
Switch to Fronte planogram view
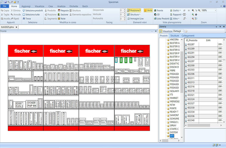pyautogui.click(x=158, y=10)
